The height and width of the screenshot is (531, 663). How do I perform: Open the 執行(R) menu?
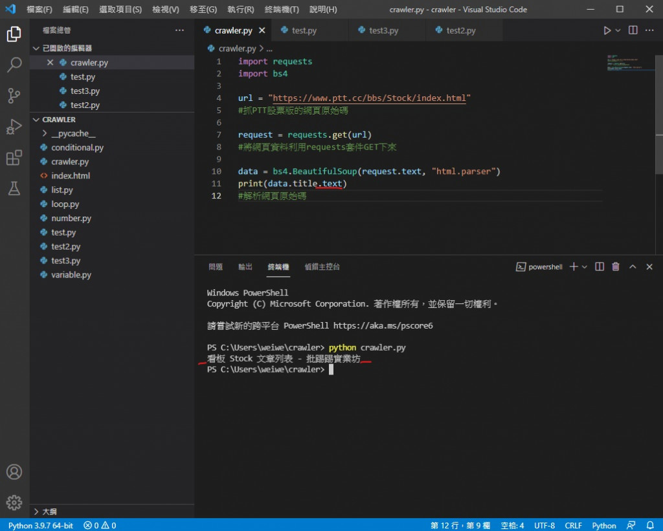click(241, 9)
